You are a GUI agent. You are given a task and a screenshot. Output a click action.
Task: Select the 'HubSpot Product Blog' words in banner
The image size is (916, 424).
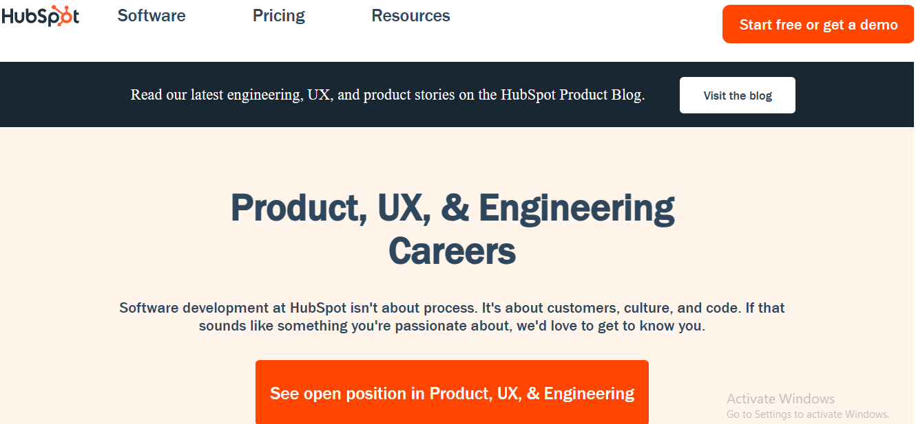(x=573, y=95)
